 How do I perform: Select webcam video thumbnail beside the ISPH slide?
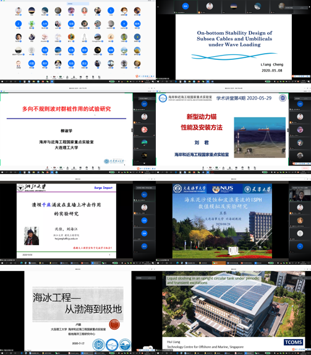(x=300, y=195)
